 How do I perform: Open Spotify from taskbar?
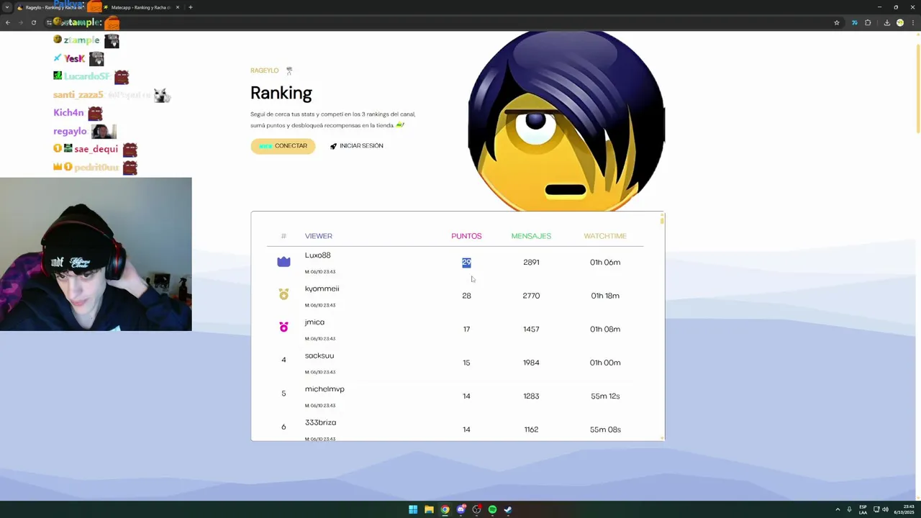coord(492,509)
